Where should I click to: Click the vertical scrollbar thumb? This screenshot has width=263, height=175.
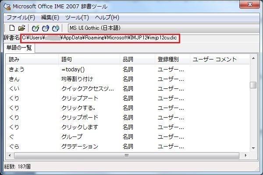pos(253,85)
